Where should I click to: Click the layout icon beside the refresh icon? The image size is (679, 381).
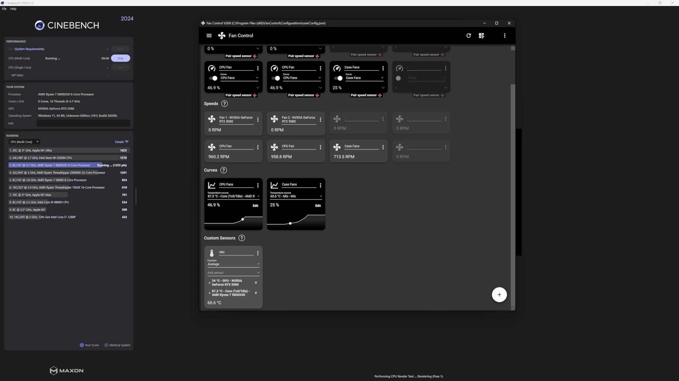click(482, 36)
